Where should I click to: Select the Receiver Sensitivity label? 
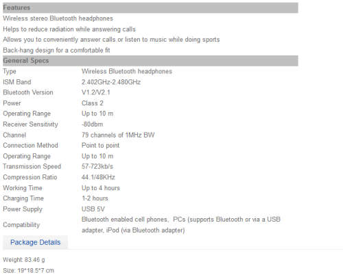[30, 124]
